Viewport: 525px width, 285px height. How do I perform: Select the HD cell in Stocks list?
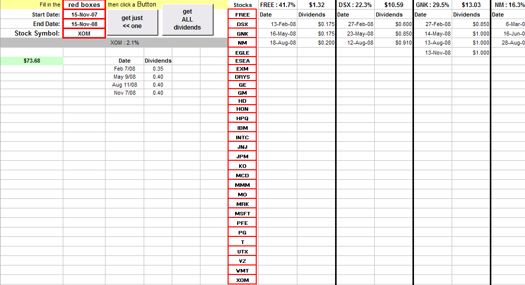(243, 101)
